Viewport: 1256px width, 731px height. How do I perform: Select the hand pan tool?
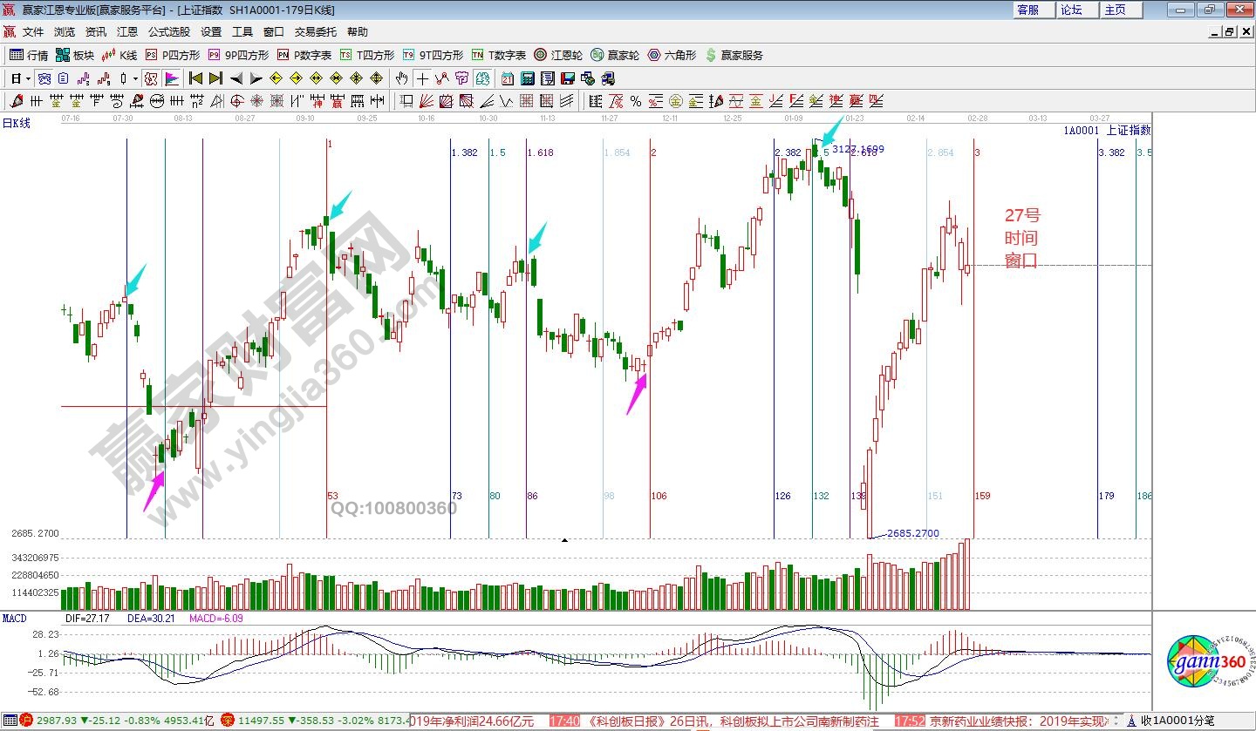click(x=401, y=78)
